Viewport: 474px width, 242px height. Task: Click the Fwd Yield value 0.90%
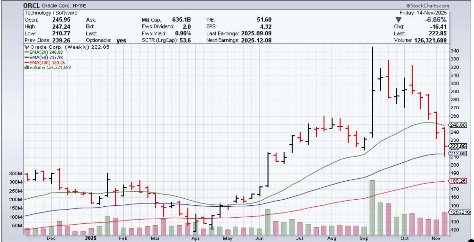tap(183, 33)
